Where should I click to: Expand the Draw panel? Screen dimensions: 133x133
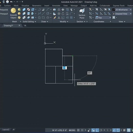tap(45, 21)
